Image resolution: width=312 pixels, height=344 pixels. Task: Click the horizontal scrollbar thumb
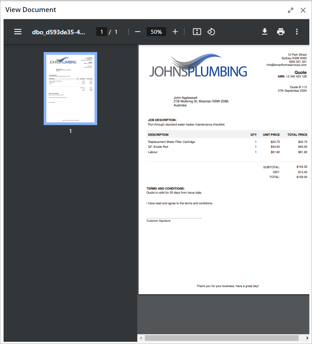click(222, 338)
